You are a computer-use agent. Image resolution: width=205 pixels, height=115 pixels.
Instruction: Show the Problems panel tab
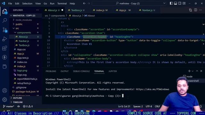click(x=51, y=71)
